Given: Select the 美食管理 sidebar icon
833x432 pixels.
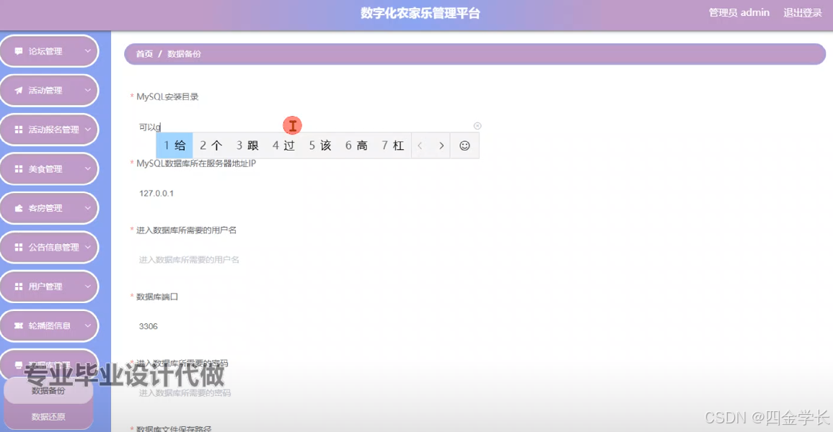Looking at the screenshot, I should (x=19, y=168).
